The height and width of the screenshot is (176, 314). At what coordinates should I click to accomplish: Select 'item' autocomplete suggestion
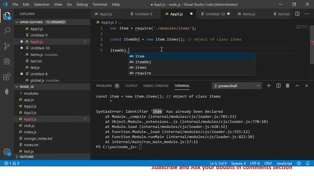point(192,56)
